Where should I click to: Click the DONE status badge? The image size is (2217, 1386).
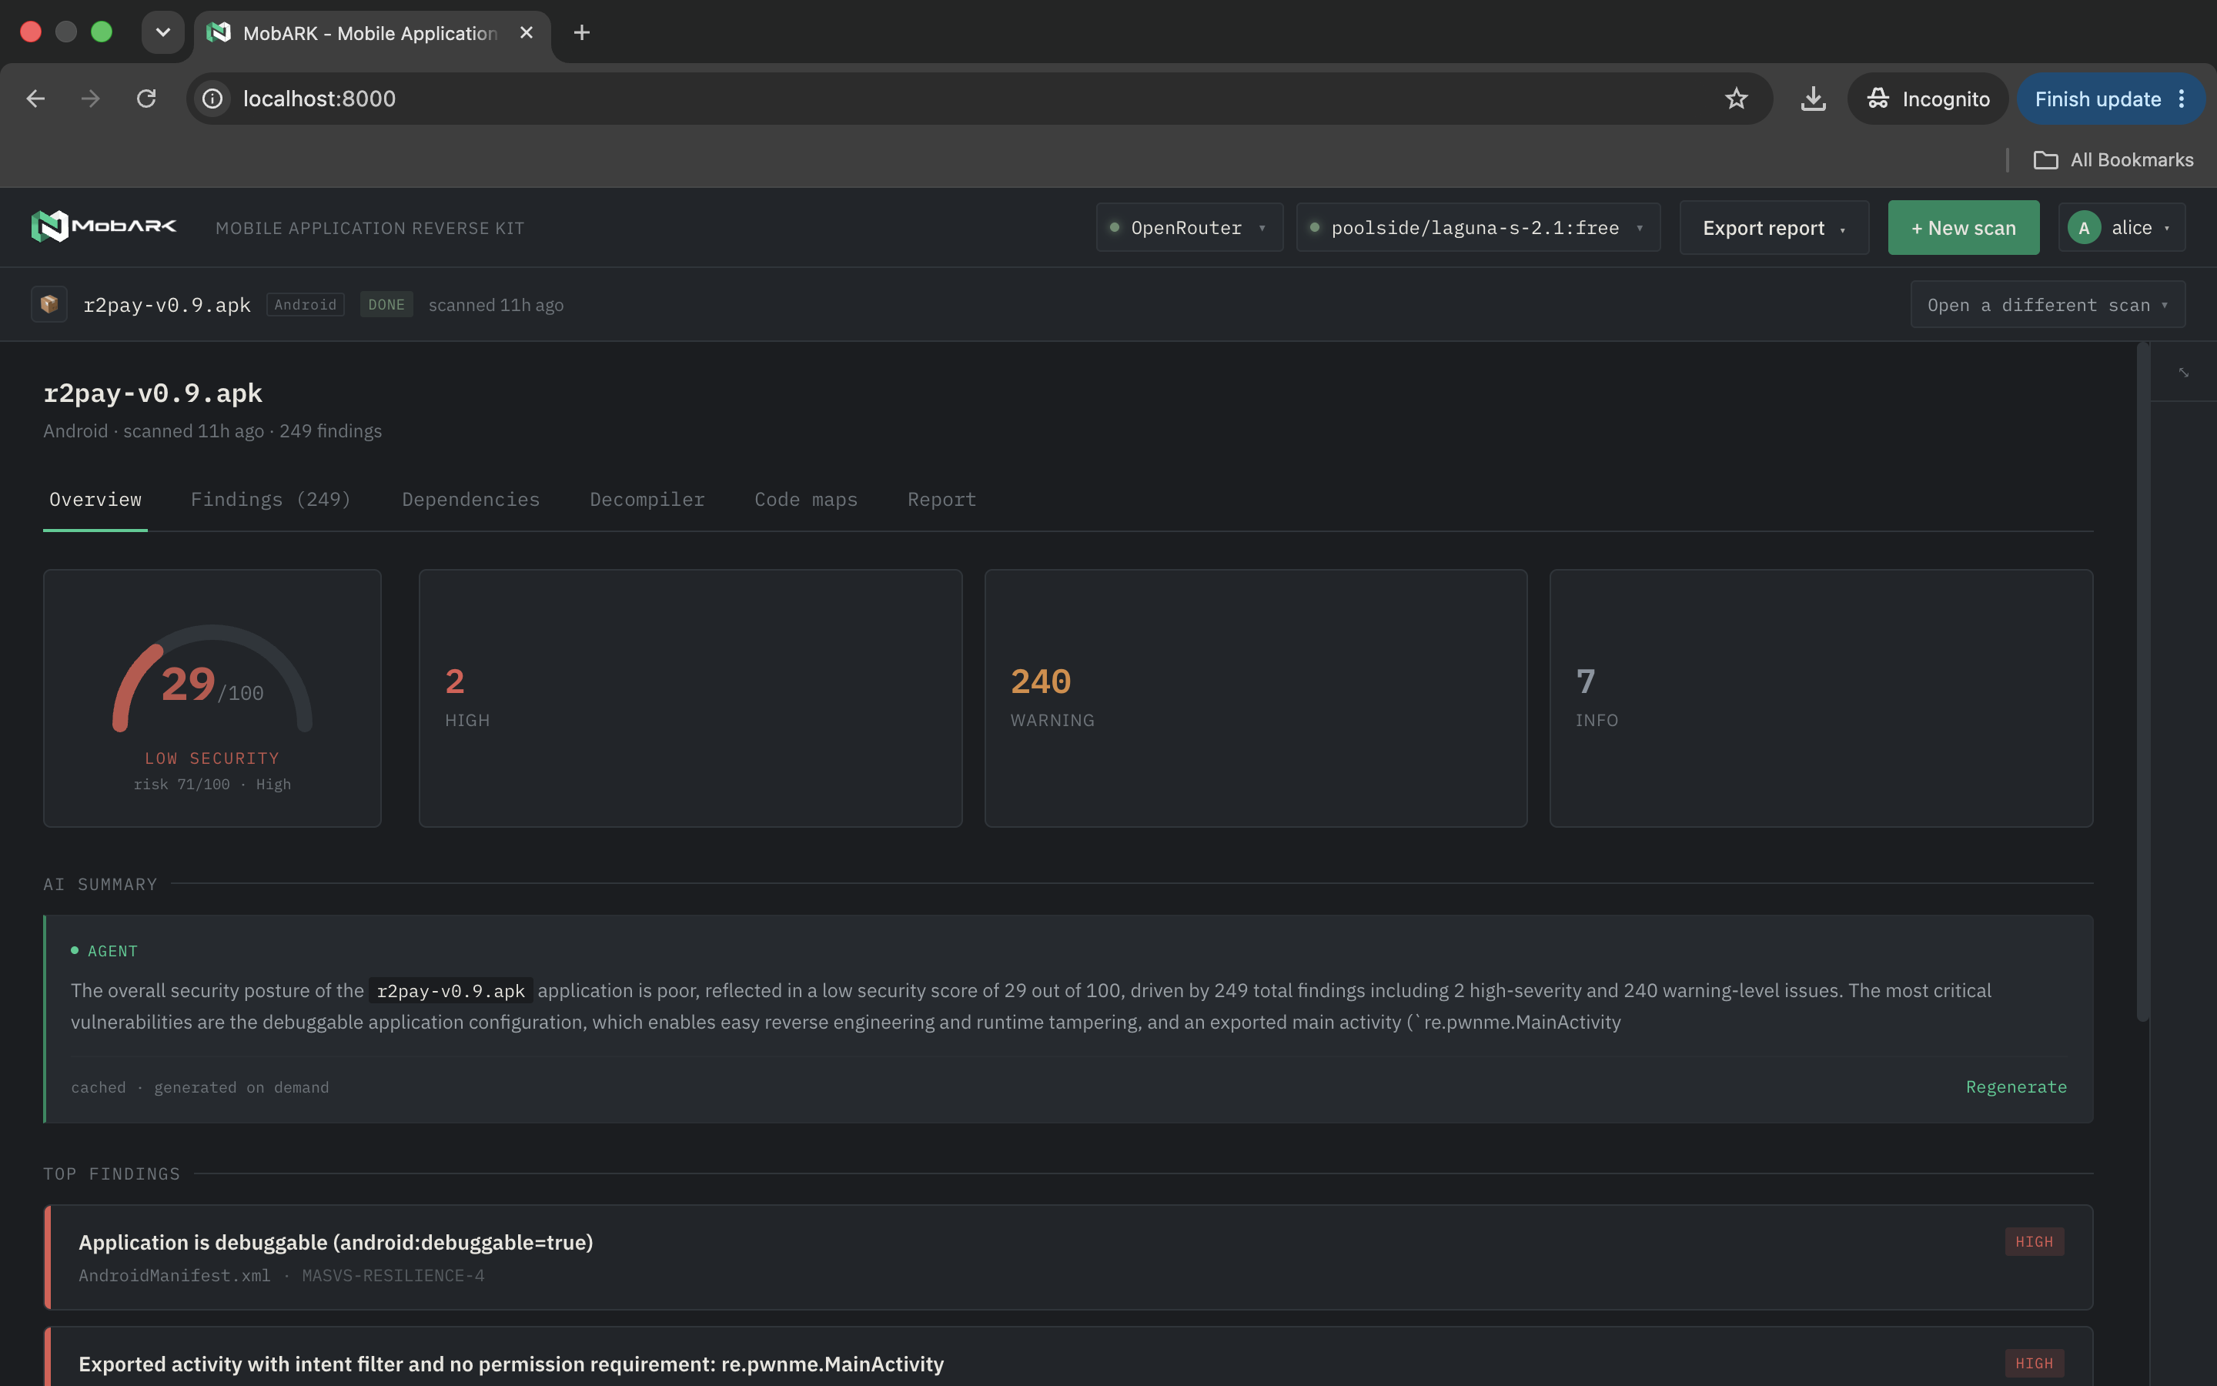(x=386, y=304)
